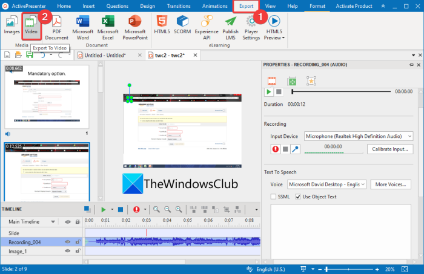Image resolution: width=424 pixels, height=274 pixels.
Task: Open Player Settings
Action: [251, 28]
